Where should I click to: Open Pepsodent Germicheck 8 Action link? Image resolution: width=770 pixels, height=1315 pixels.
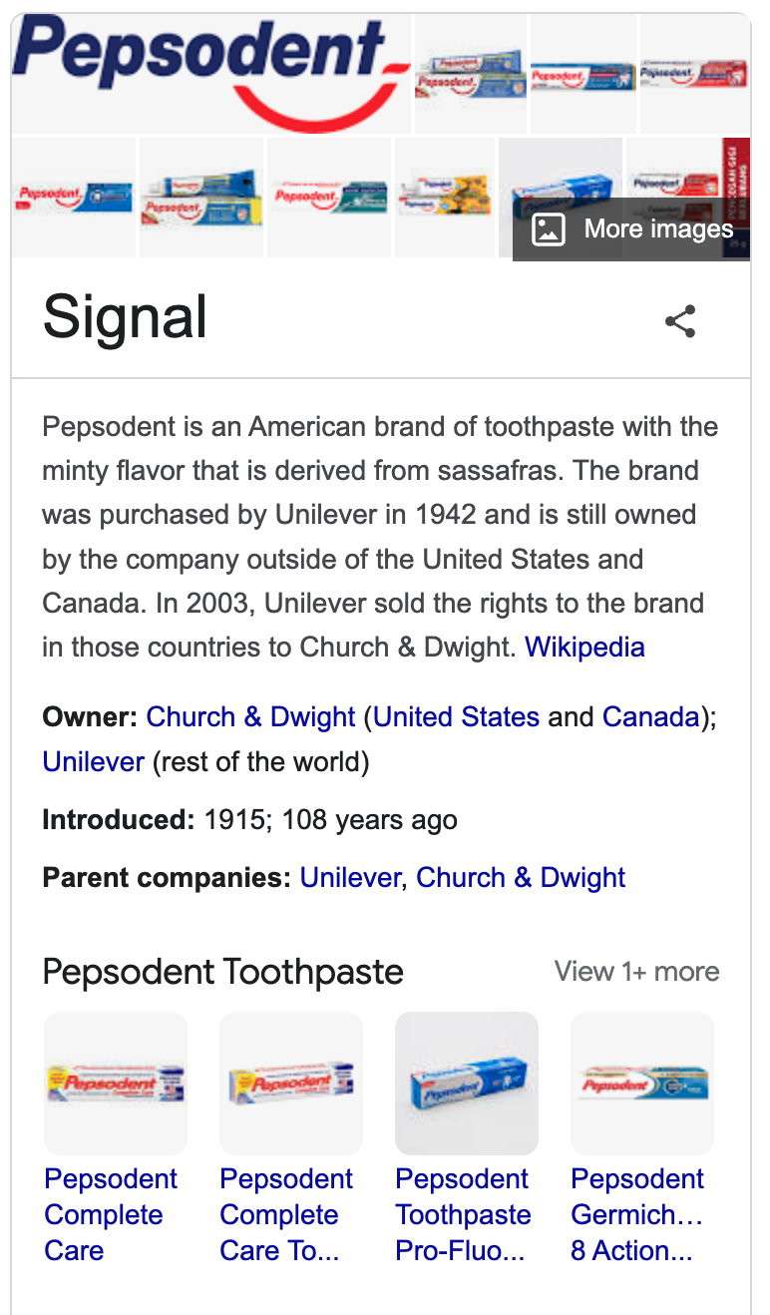coord(638,1215)
